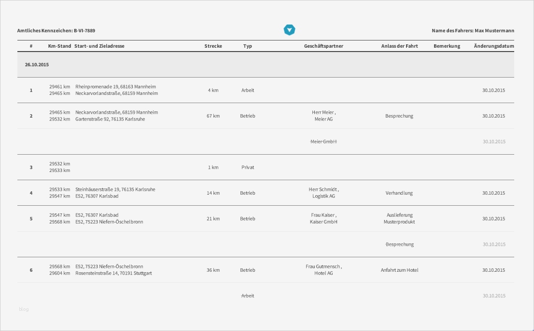Click the "Anlass der Fahrt" column header
This screenshot has height=331, width=534.
pyautogui.click(x=399, y=46)
